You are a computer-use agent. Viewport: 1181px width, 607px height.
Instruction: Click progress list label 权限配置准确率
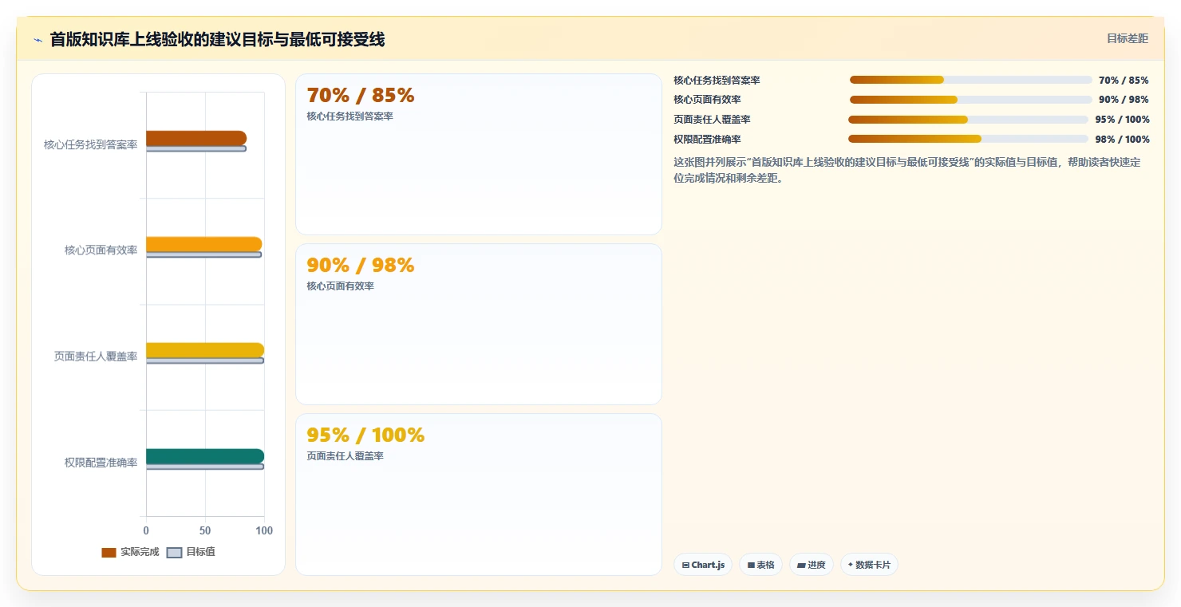(708, 140)
